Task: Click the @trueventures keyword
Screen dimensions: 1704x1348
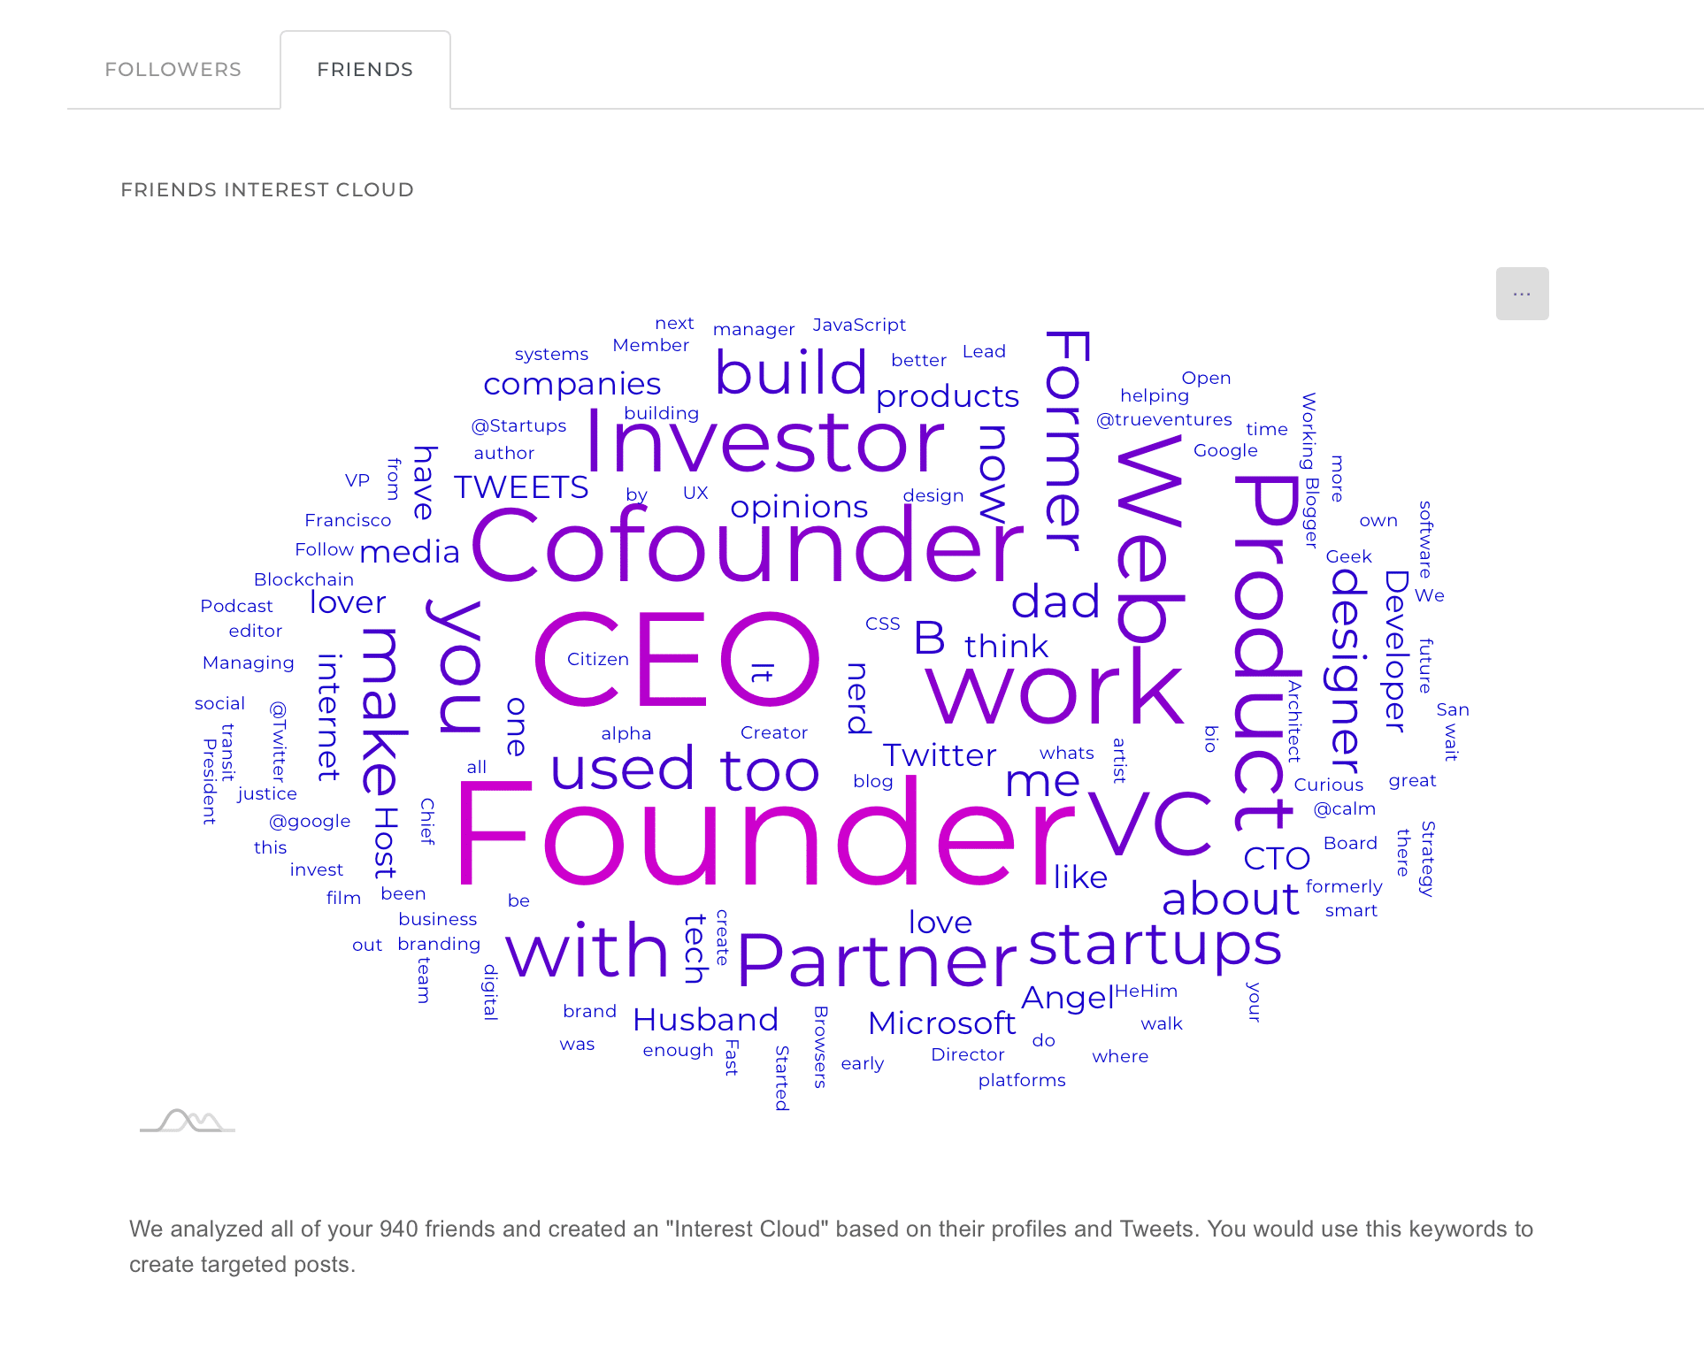Action: (x=1164, y=419)
